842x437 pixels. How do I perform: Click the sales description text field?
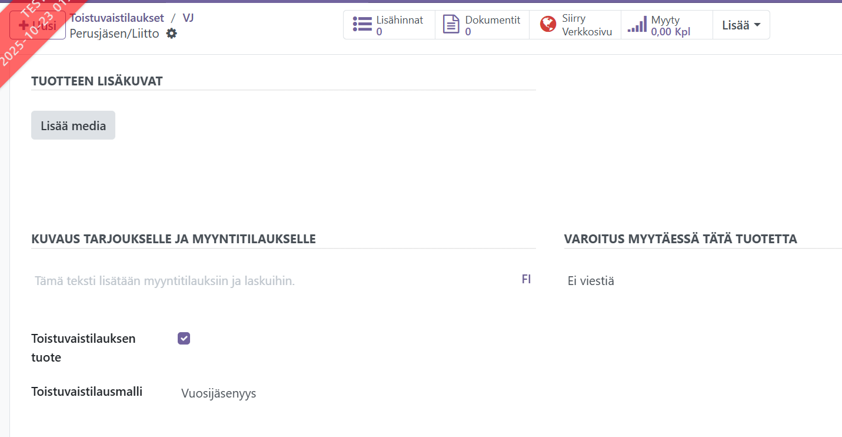coord(271,281)
